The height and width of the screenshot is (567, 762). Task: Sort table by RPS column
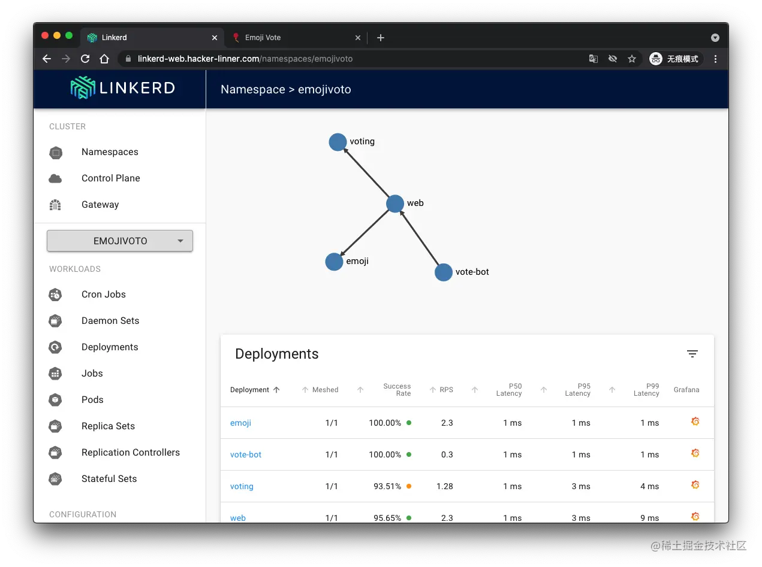[x=441, y=390]
